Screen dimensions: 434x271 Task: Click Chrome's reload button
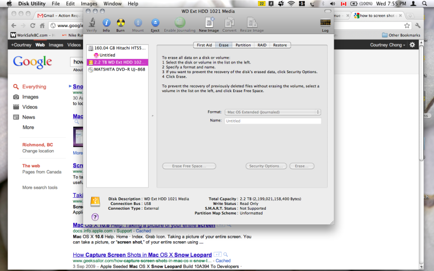tap(33, 25)
